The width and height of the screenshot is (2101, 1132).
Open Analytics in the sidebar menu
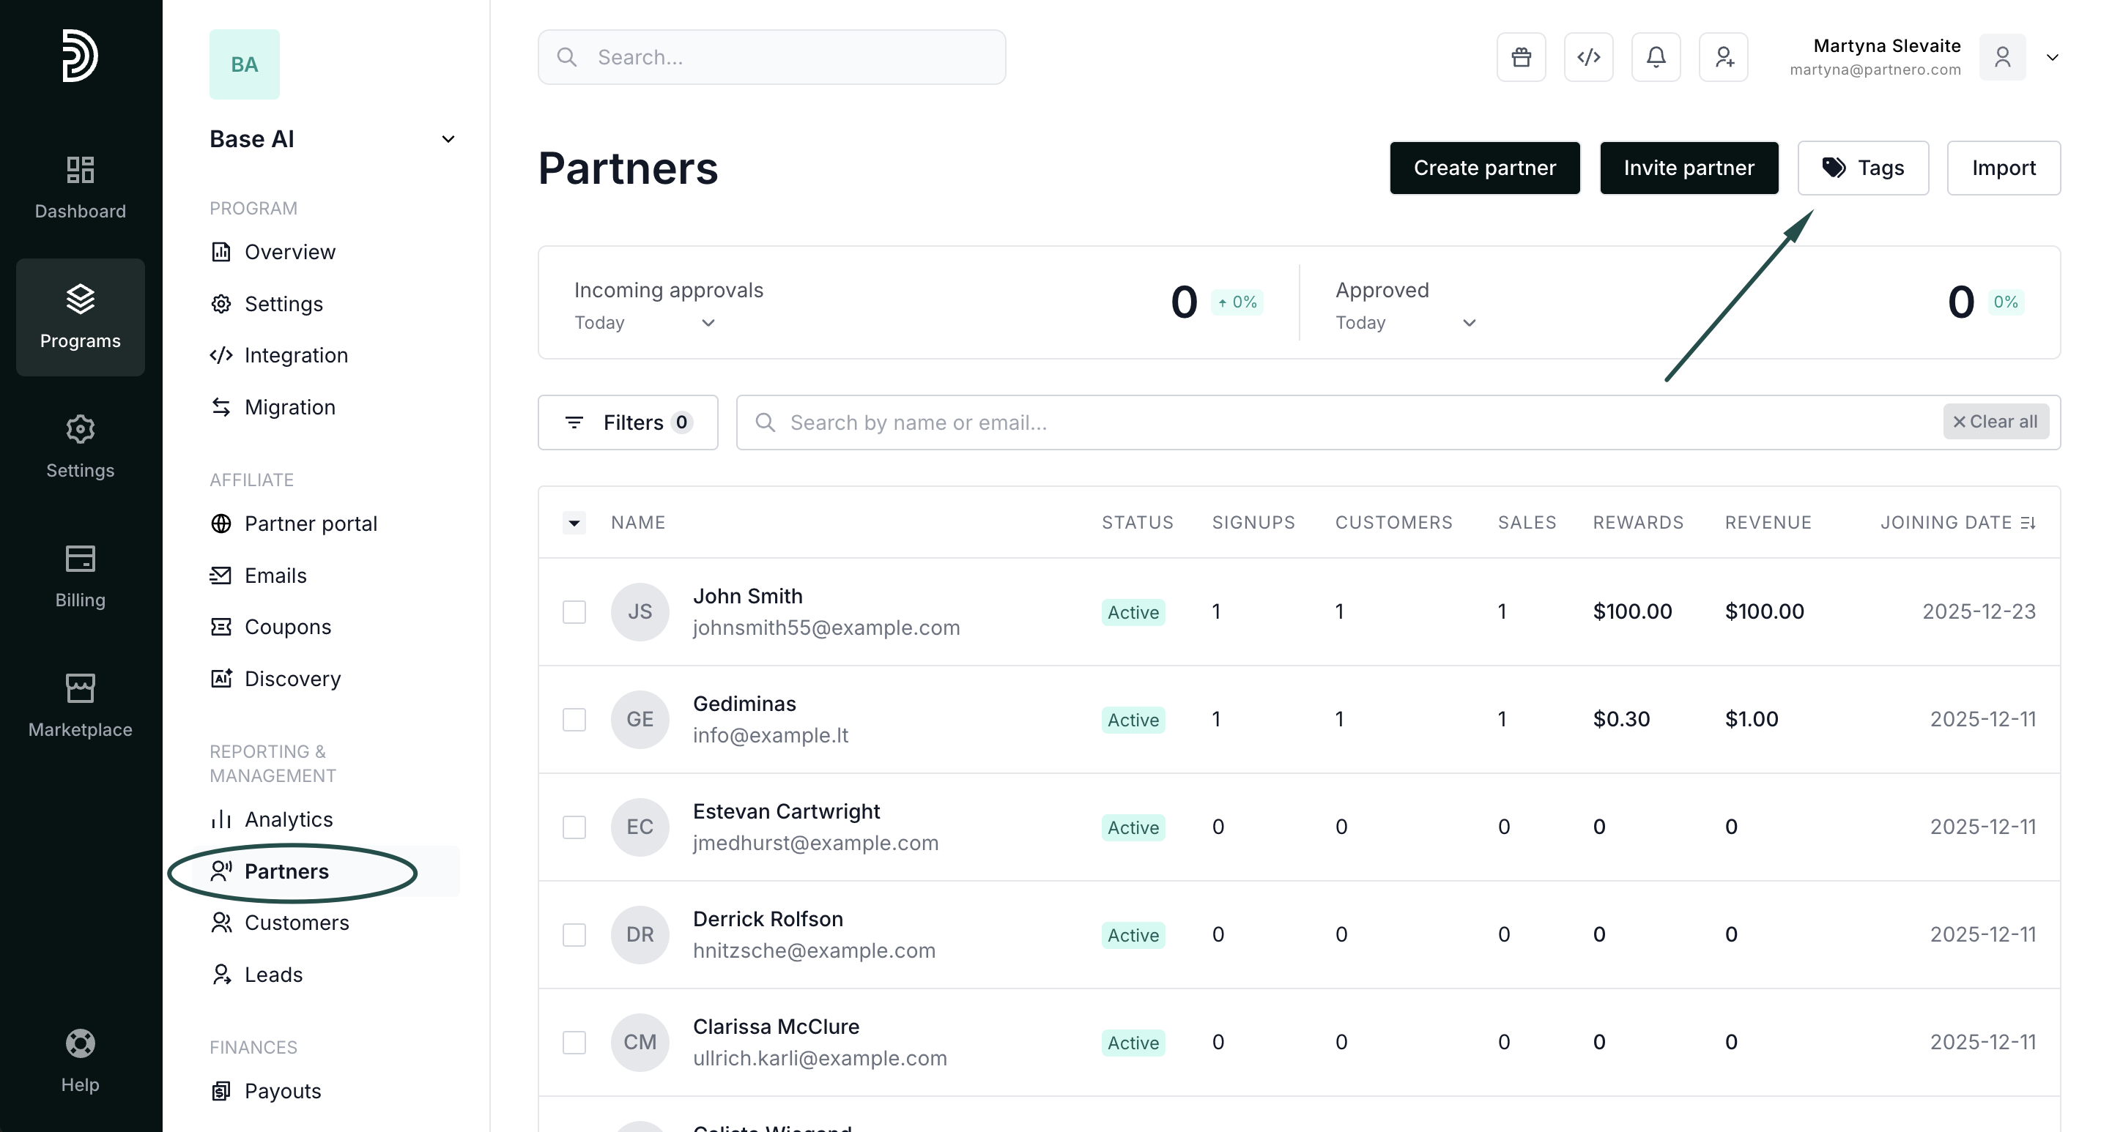point(288,819)
